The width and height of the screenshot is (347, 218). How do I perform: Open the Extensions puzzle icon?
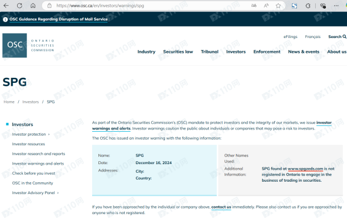coord(308,6)
